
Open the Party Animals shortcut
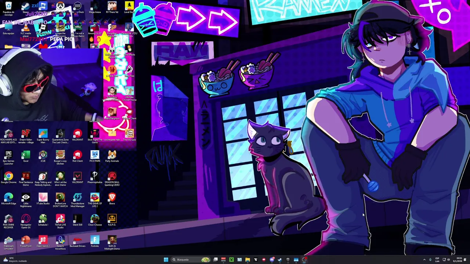[112, 157]
